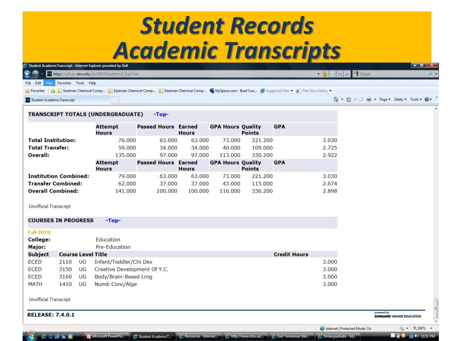Switch to East Tennessee Stat taskbar button
Image resolution: width=454 pixels, height=341 pixels.
coord(291,337)
